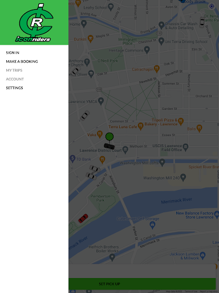Tap the Dunkin' restaurant marker
The image size is (219, 293).
91,39
